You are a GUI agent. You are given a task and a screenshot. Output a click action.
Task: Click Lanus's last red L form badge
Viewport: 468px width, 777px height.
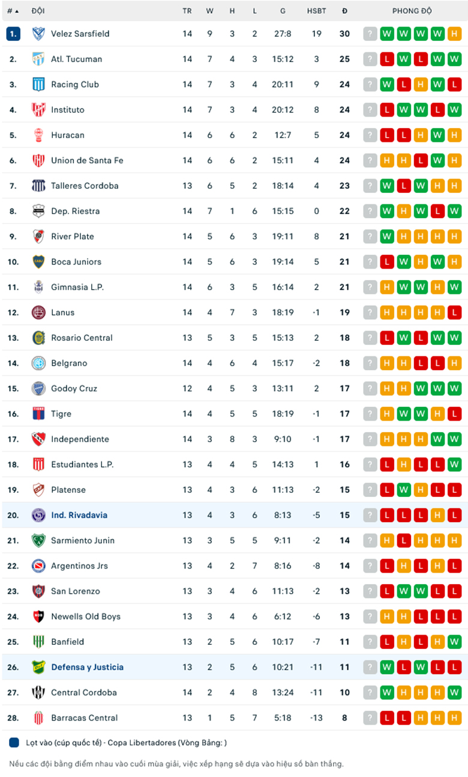[x=454, y=312]
